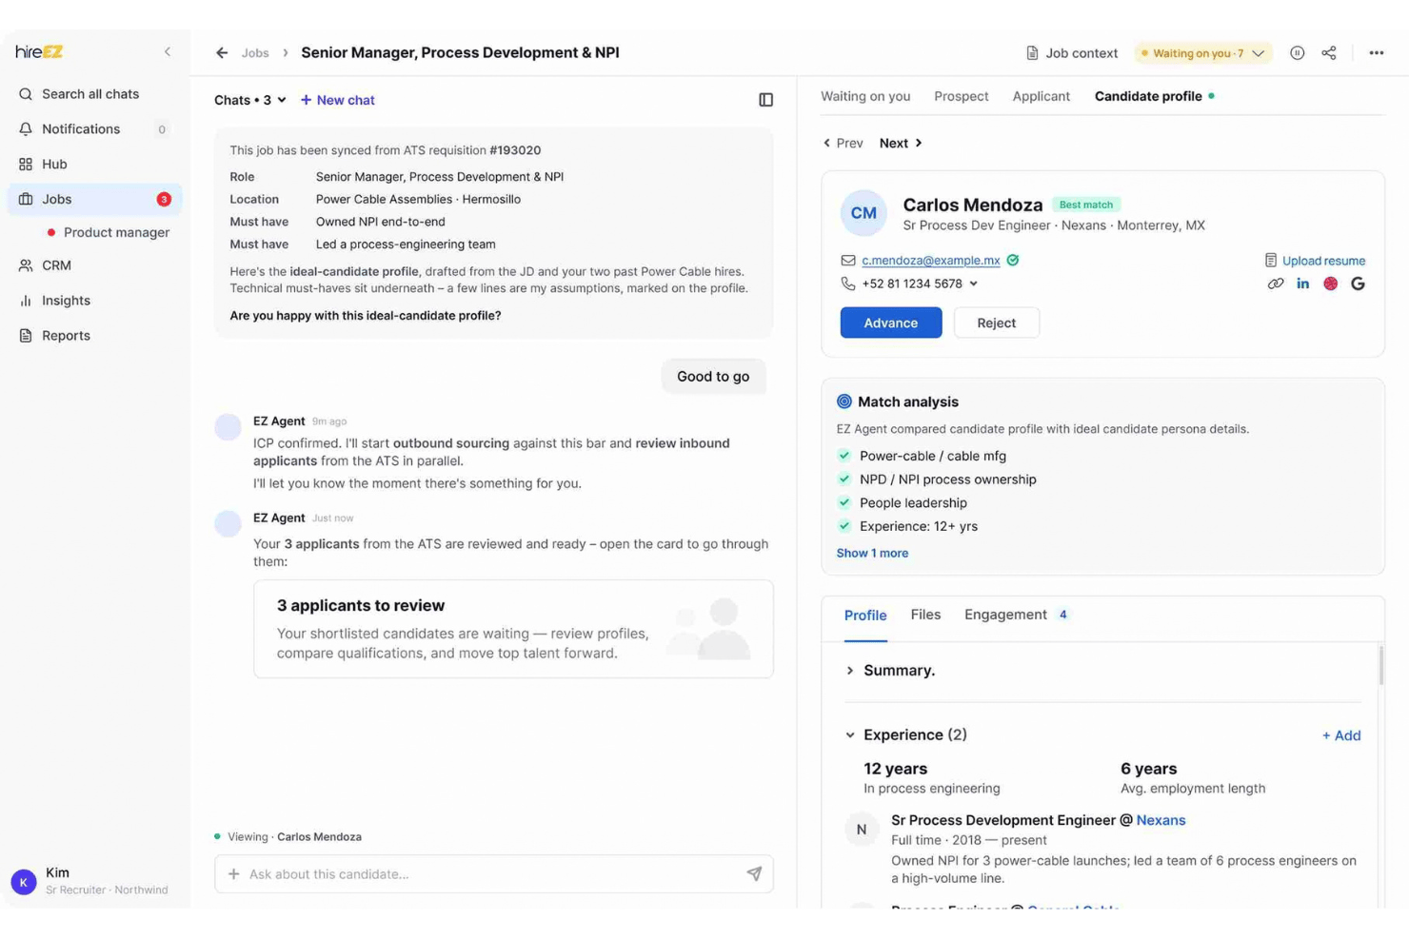
Task: Open the share icon
Action: tap(1329, 53)
